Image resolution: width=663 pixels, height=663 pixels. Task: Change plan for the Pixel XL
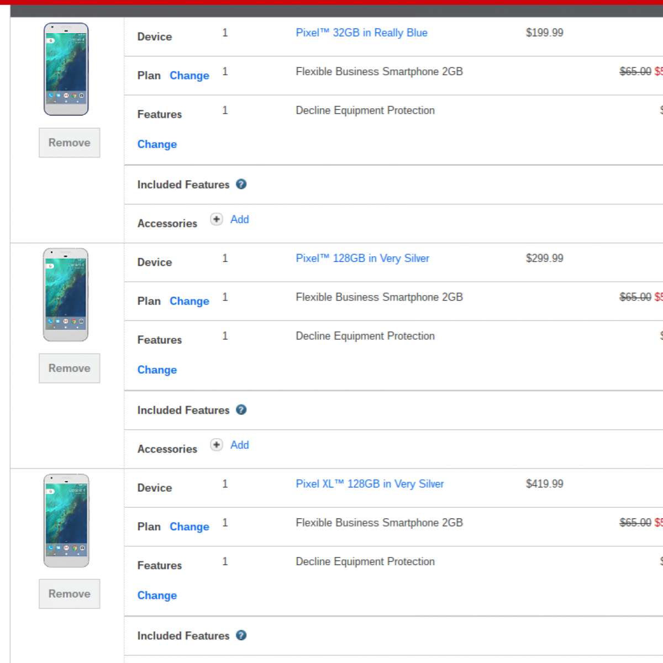pyautogui.click(x=190, y=527)
